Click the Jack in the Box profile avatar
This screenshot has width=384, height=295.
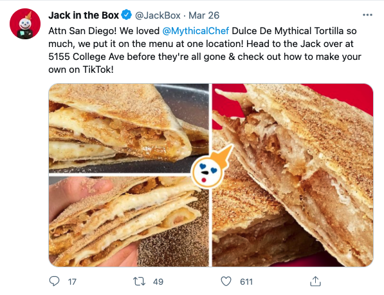pos(25,24)
